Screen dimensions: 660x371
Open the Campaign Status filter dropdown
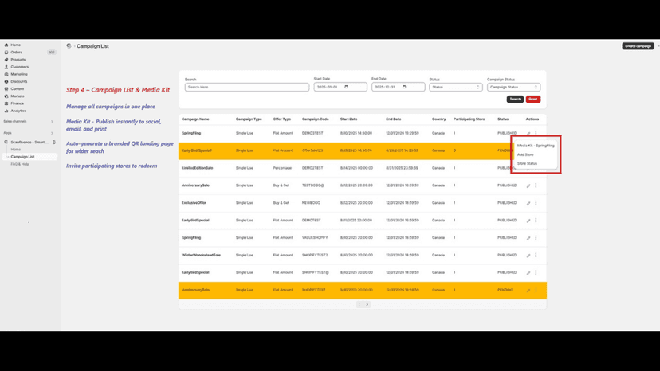[x=513, y=87]
